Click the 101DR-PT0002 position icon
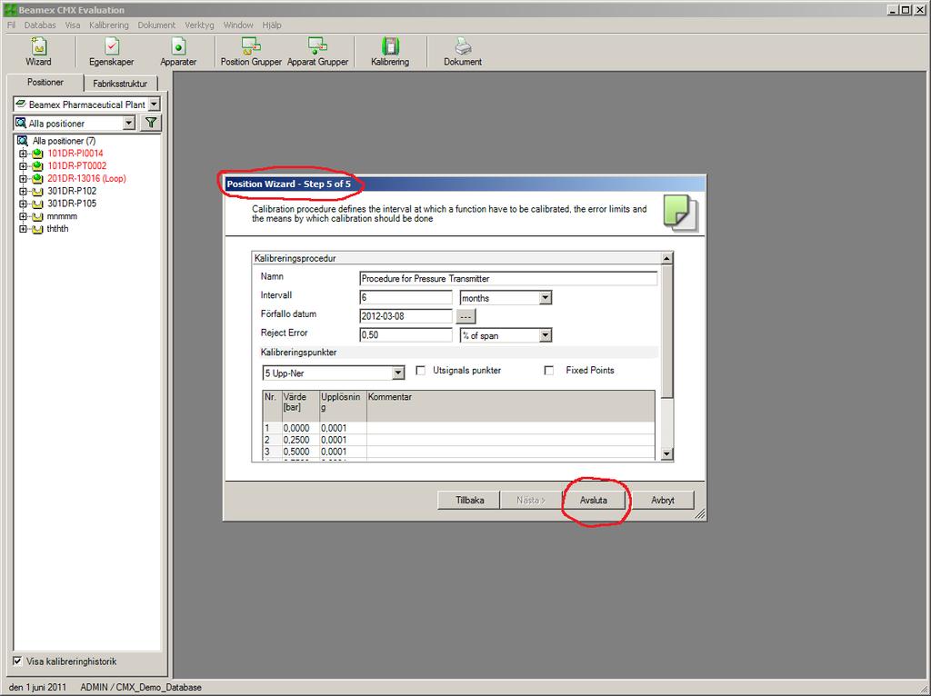The image size is (931, 696). pos(37,165)
